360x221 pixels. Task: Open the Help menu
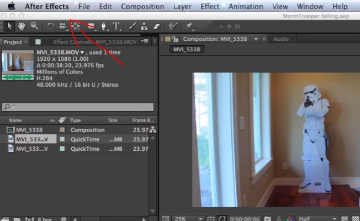click(340, 7)
